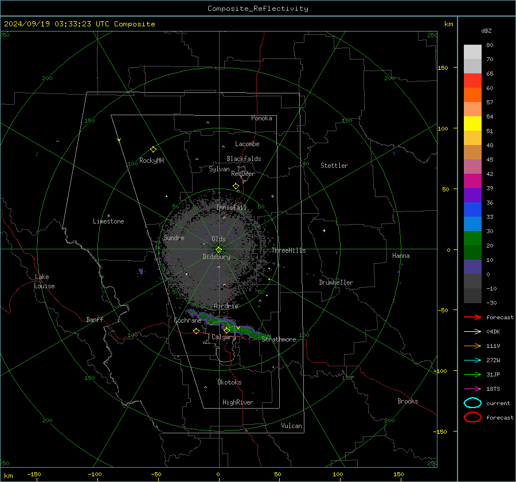Click the green 31JP arrow in legend
Screen dimensions: 516x482
pyautogui.click(x=472, y=374)
